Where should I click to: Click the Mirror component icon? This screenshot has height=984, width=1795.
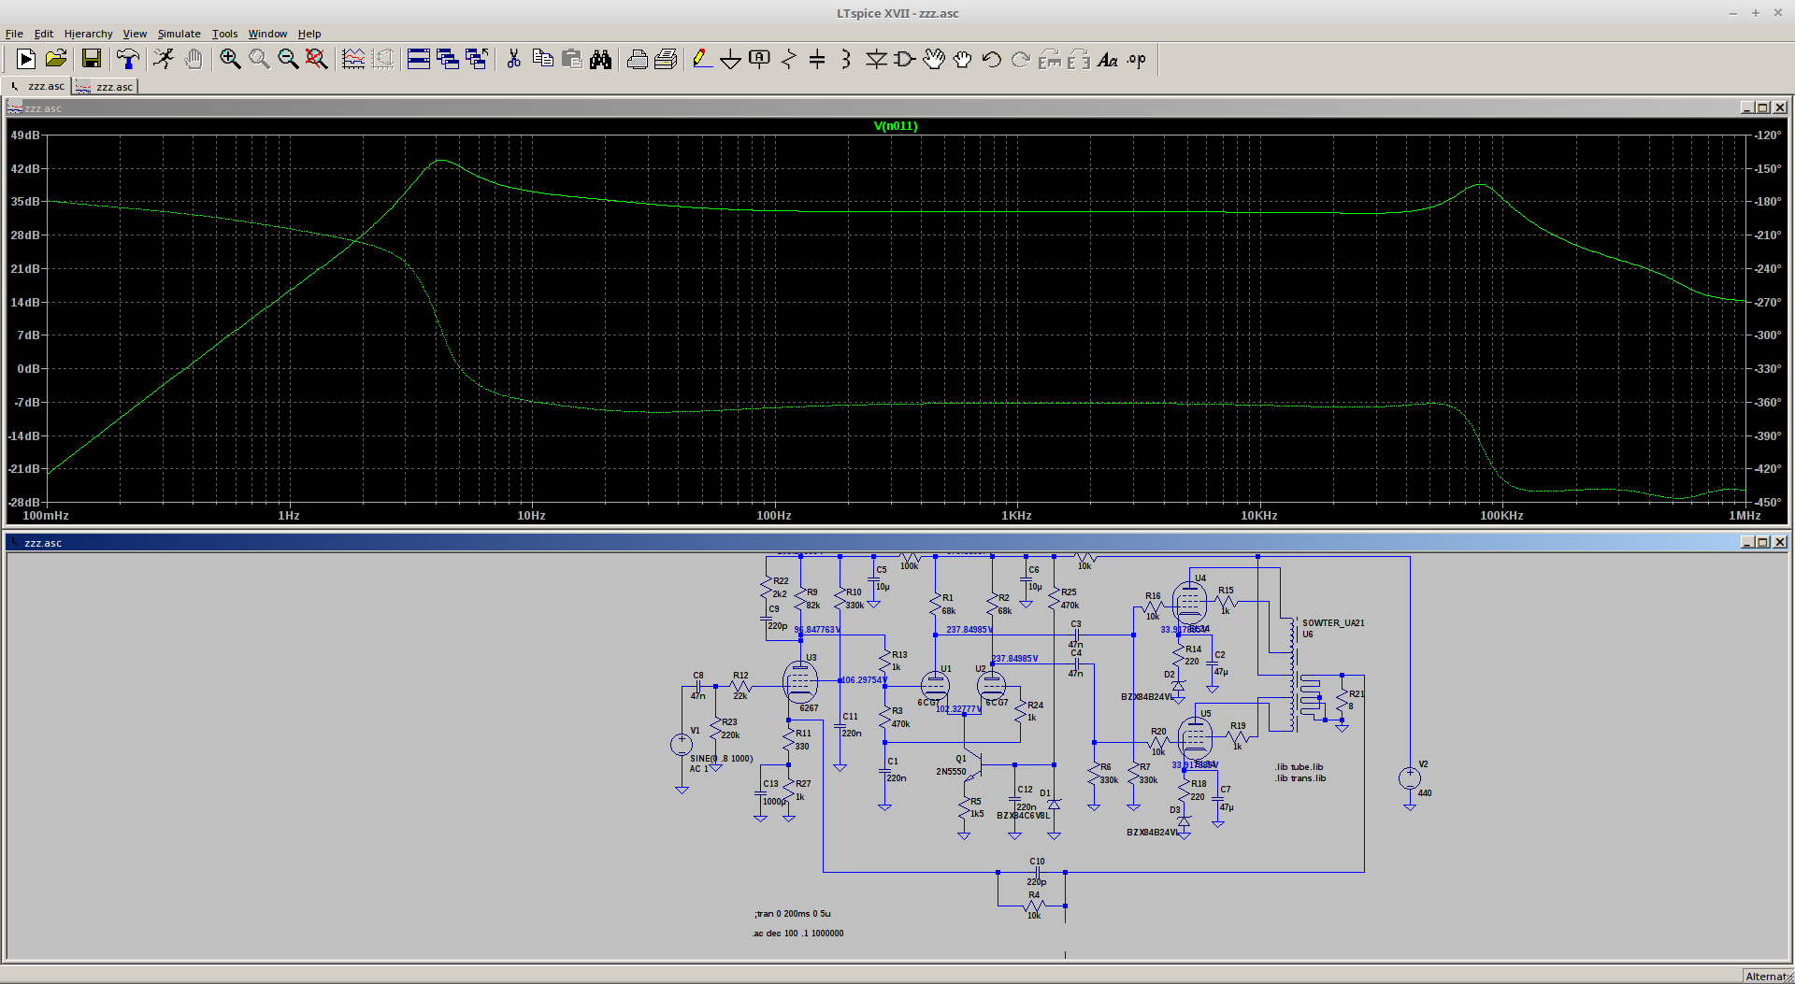click(x=1079, y=60)
